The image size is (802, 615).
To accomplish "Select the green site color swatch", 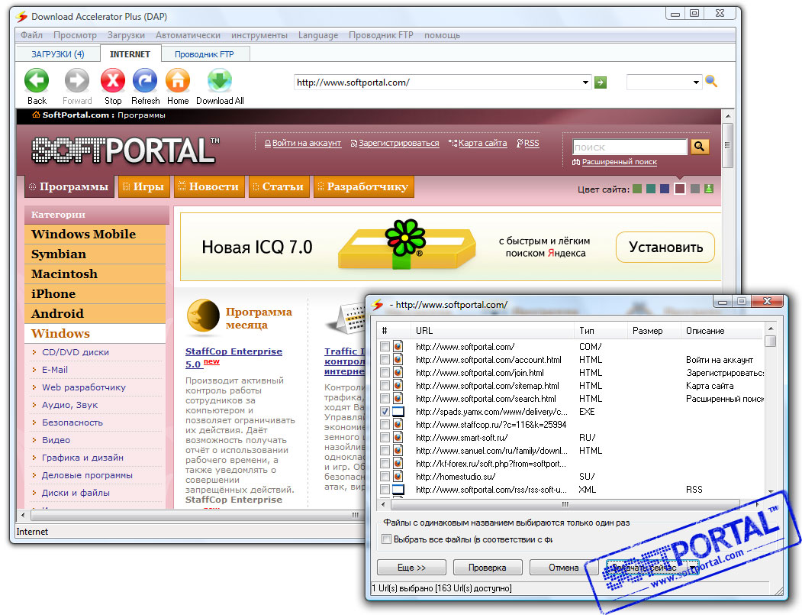I will (637, 189).
